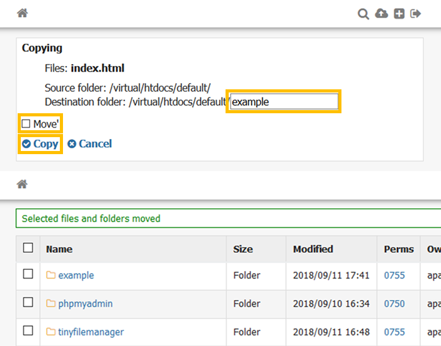441x346 pixels.
Task: Click the tinyfilemanager folder icon
Action: click(x=51, y=332)
